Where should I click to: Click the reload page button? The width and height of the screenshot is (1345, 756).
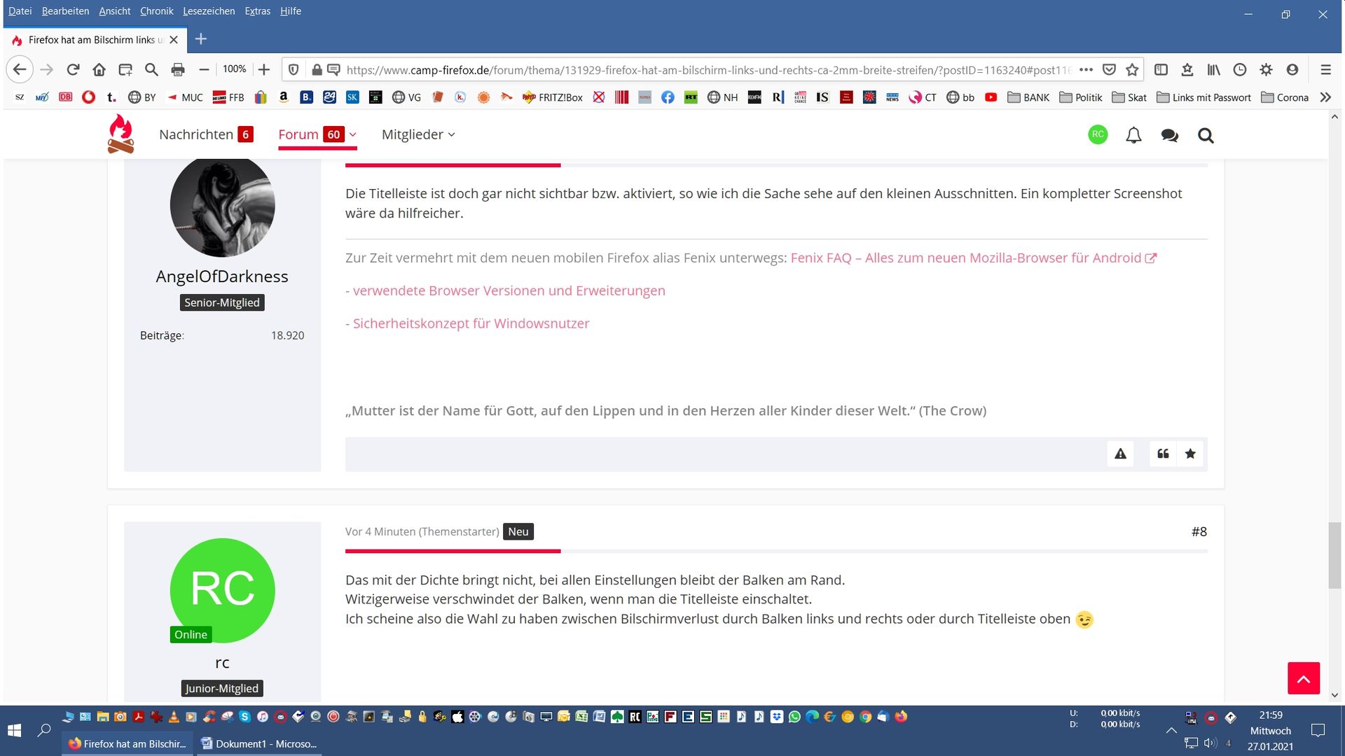[x=73, y=69]
